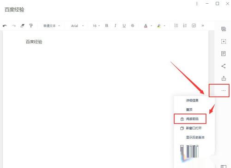
Task: Expand the highlight color options arrow
Action: pyautogui.click(x=164, y=26)
